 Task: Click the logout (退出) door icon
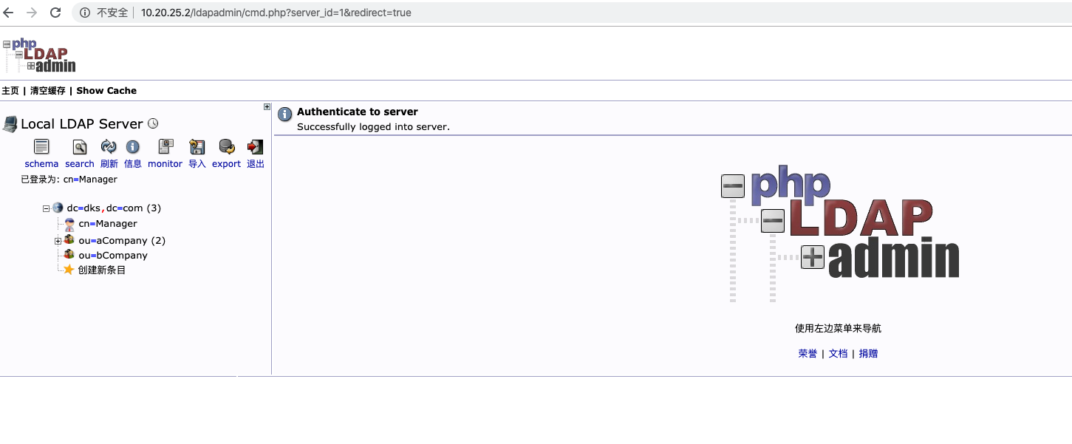tap(256, 146)
